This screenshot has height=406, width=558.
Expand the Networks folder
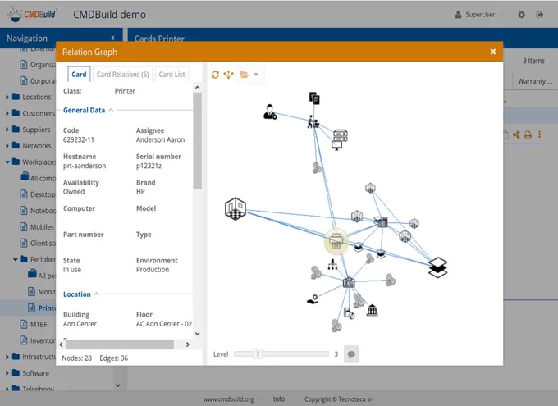(7, 145)
